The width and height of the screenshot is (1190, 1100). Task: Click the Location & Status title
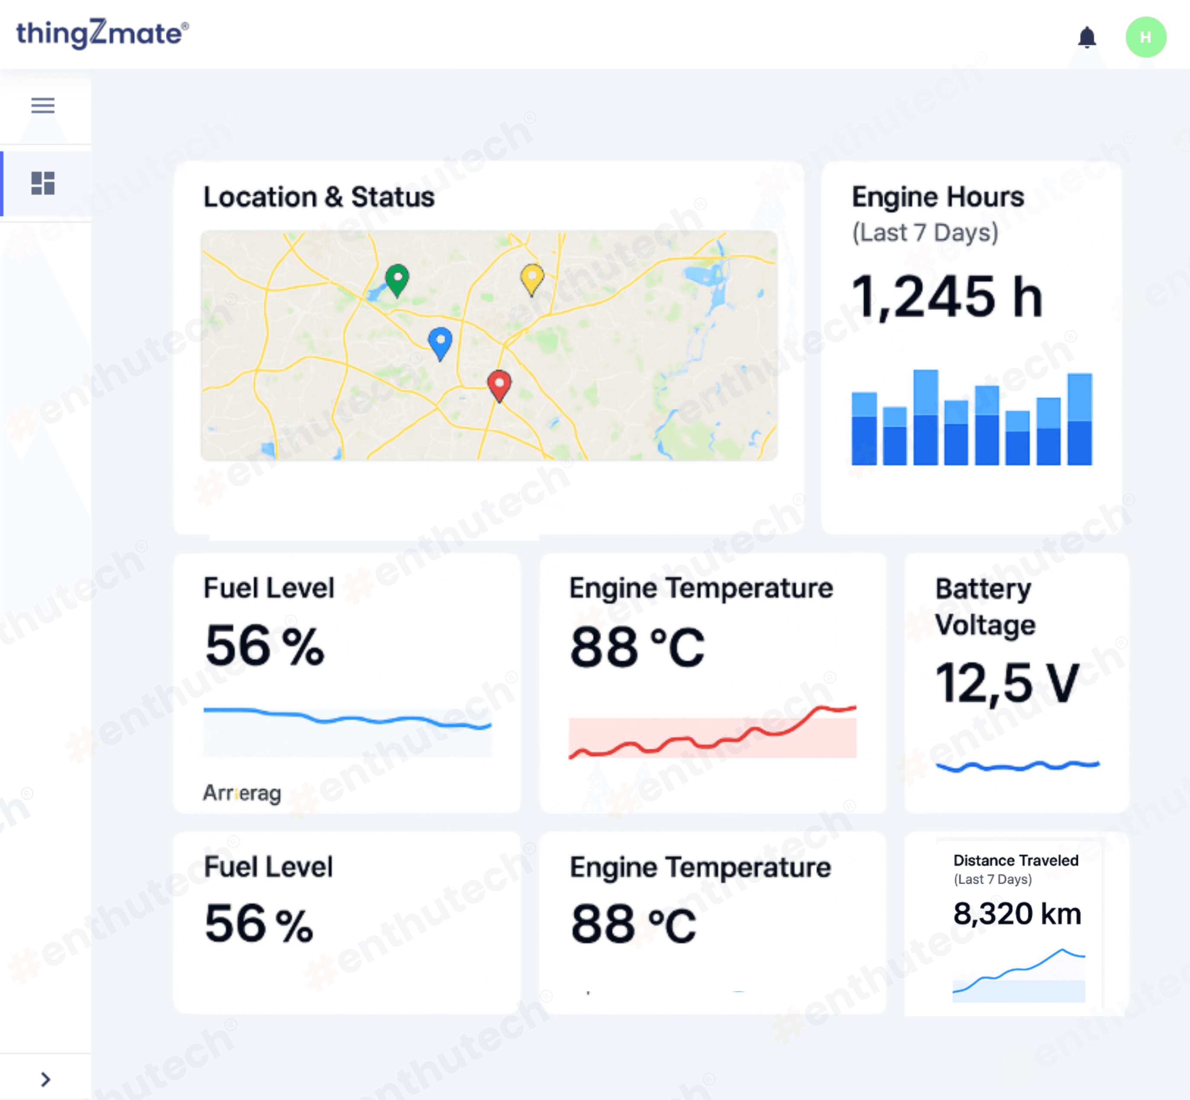319,197
